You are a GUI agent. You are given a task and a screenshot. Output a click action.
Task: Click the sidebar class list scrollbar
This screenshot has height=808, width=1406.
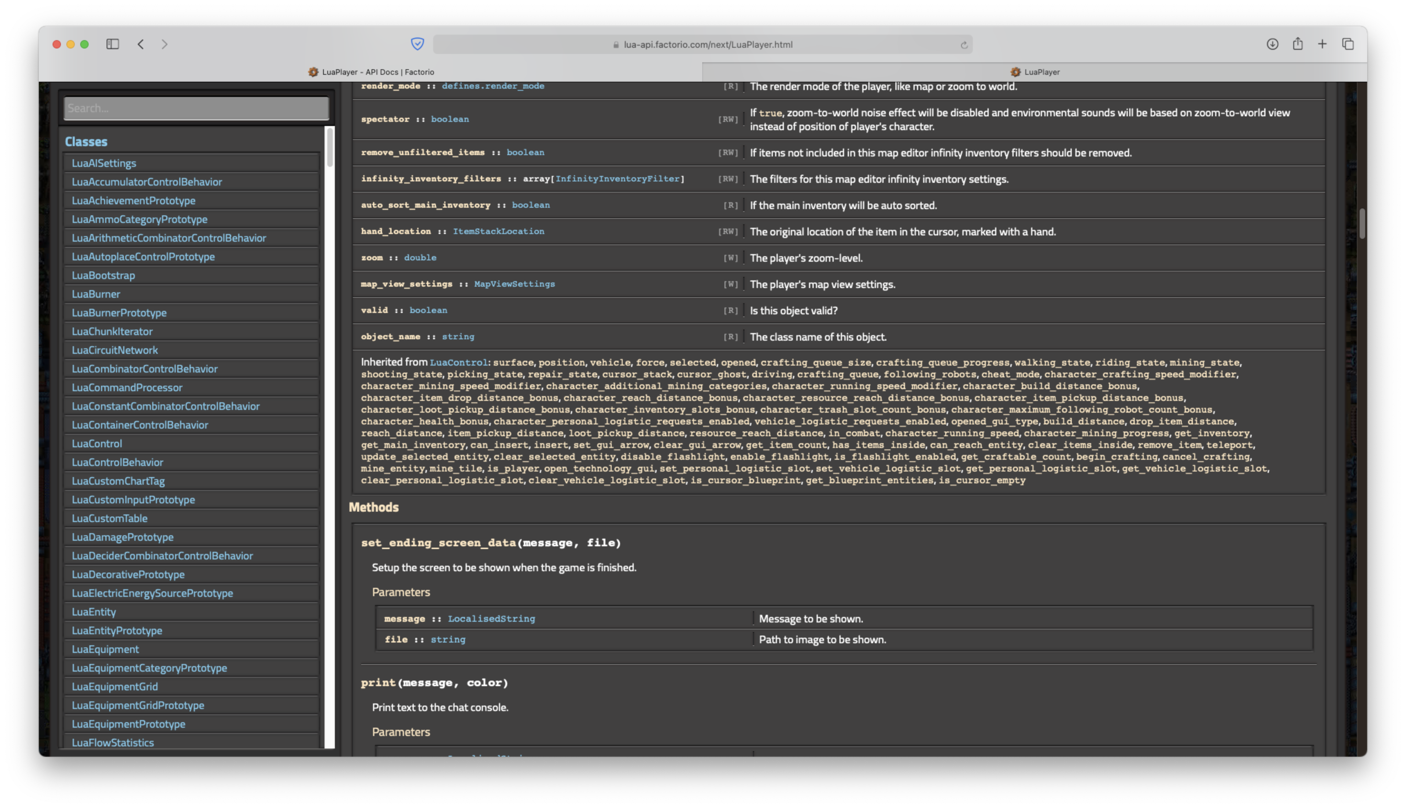pyautogui.click(x=330, y=147)
